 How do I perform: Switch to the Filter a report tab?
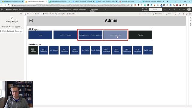tap(12, 2)
